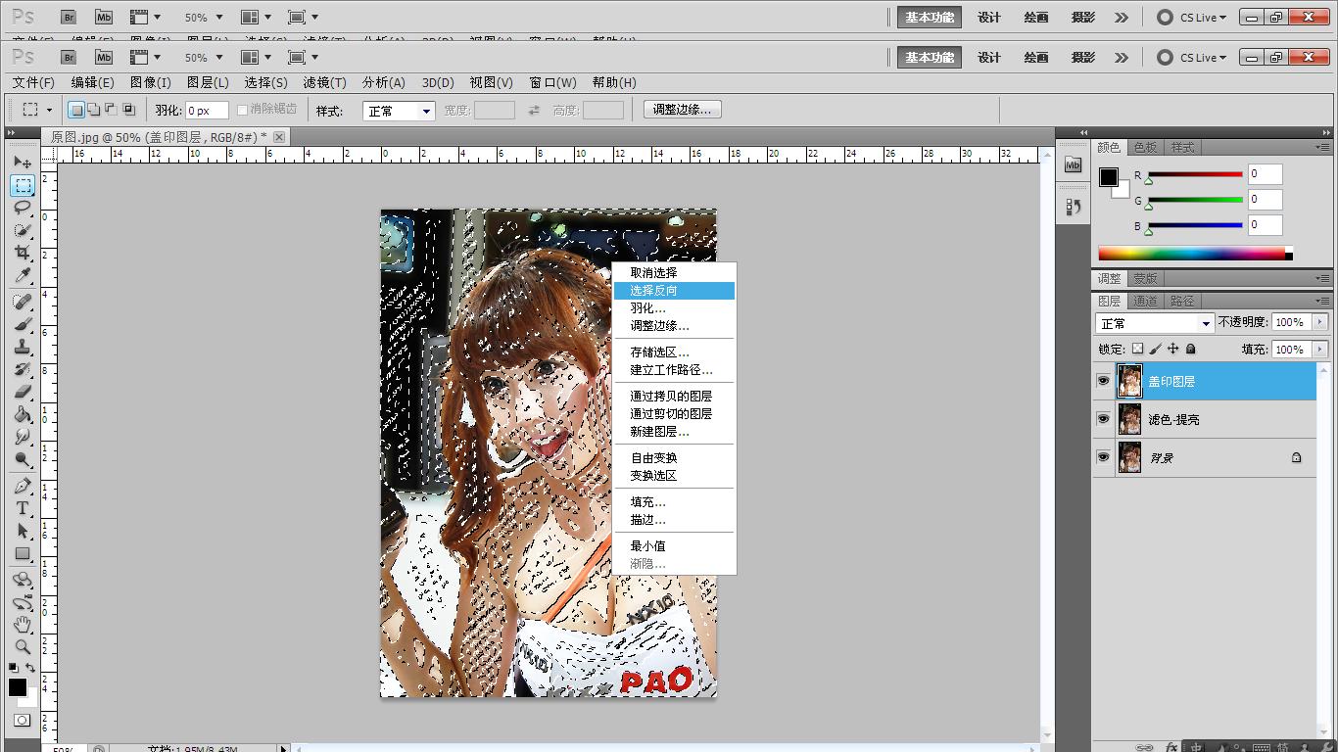Select the Quick Selection tool
This screenshot has width=1338, height=752.
point(22,230)
